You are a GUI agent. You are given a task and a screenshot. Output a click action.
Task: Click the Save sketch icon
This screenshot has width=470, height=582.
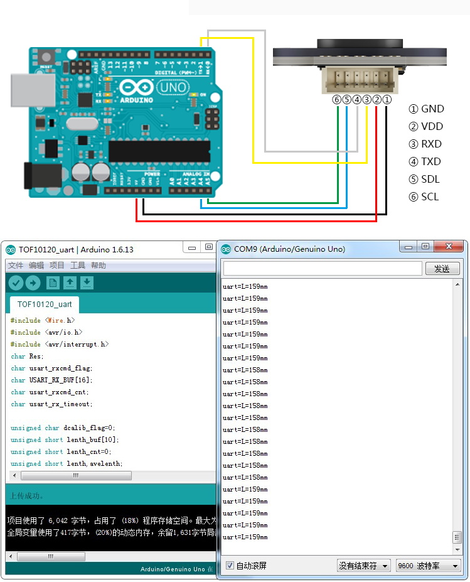coord(87,283)
